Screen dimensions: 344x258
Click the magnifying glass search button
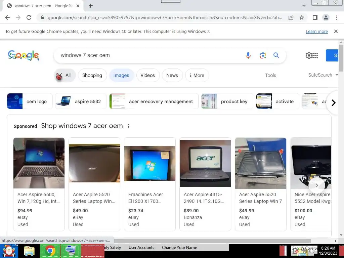click(276, 55)
